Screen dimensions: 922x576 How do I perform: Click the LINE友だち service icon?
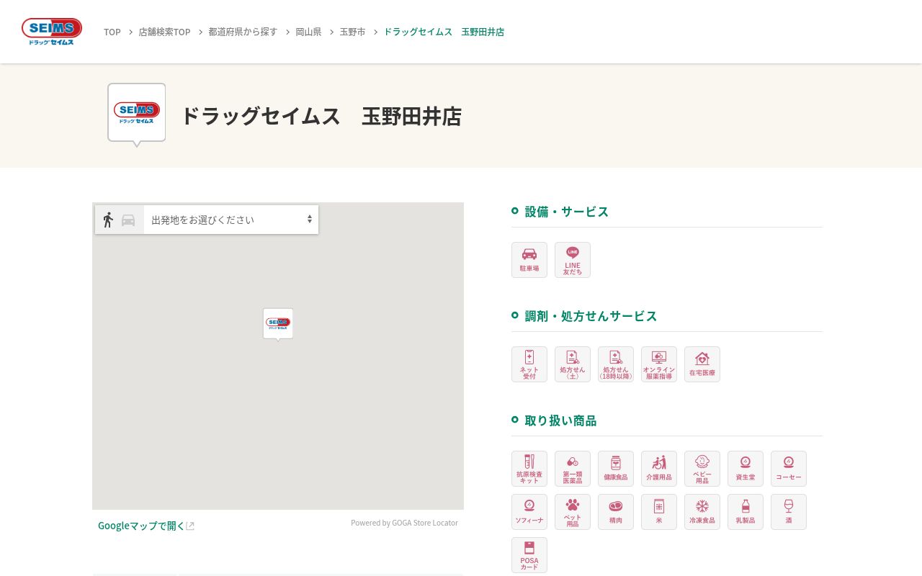coord(573,260)
